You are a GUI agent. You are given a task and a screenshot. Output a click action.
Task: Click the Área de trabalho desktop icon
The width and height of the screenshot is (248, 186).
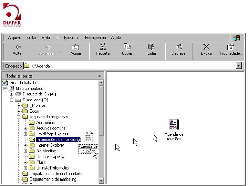point(5,83)
